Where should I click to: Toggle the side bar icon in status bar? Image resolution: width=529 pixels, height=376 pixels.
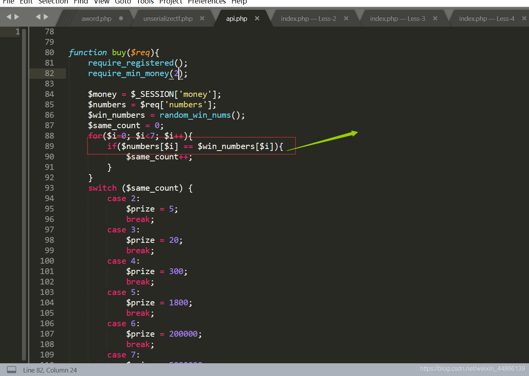12,370
